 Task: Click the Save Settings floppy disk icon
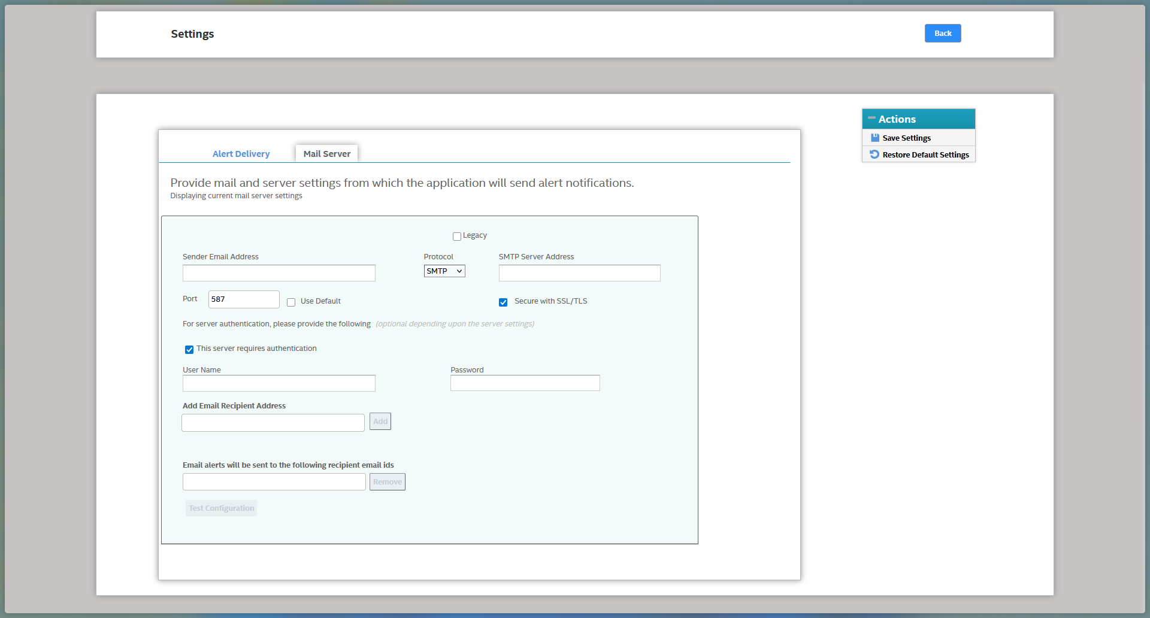coord(874,138)
